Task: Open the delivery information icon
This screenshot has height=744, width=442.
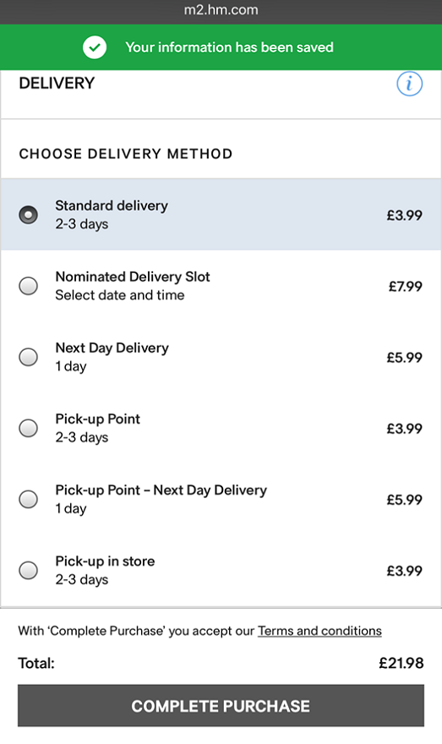Action: tap(409, 84)
